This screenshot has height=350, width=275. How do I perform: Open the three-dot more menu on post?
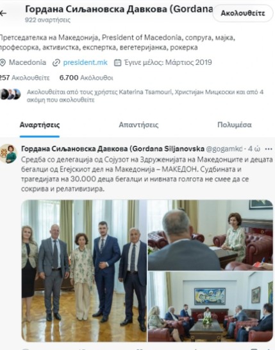tap(269, 149)
